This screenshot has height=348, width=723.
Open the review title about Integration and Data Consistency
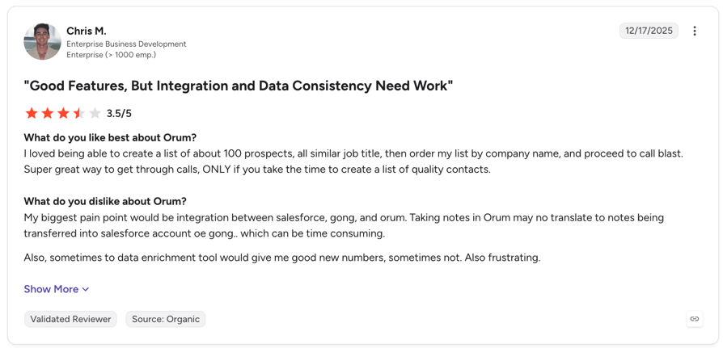(x=239, y=86)
